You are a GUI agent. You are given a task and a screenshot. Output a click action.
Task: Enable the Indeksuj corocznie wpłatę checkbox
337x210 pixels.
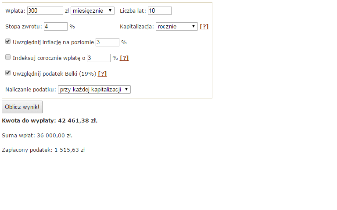[x=8, y=57]
